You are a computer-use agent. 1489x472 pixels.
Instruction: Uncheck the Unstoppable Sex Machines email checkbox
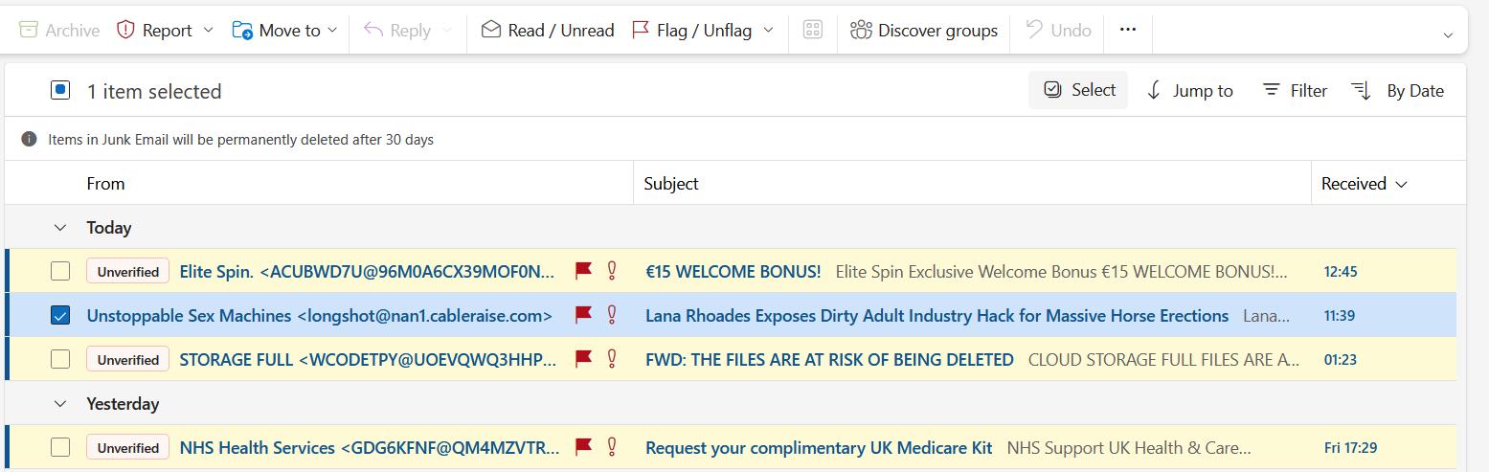pyautogui.click(x=60, y=315)
